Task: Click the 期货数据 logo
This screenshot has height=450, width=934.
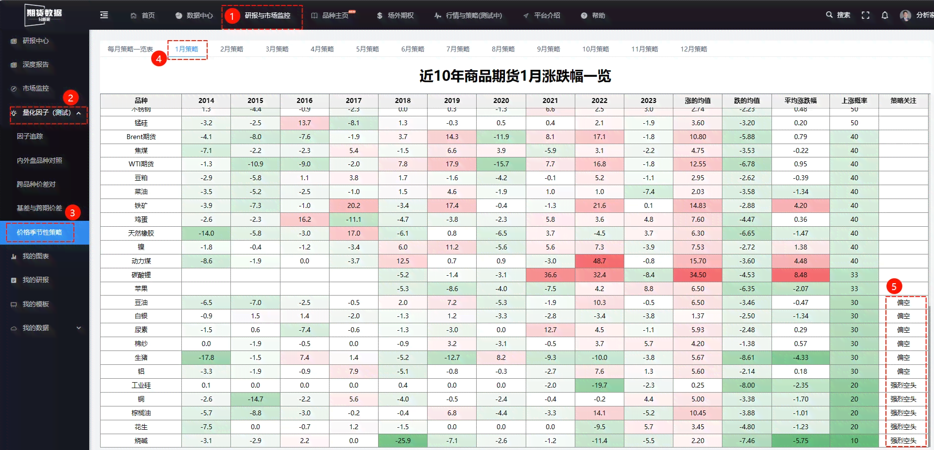Action: (x=44, y=15)
